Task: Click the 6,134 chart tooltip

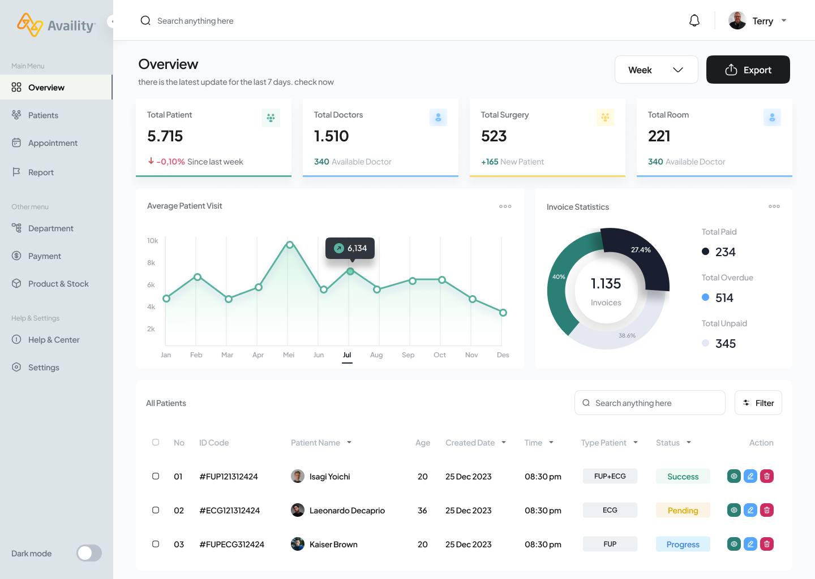Action: (x=350, y=248)
